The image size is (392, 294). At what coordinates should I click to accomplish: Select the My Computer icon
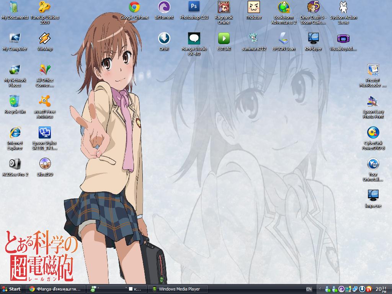click(15, 42)
